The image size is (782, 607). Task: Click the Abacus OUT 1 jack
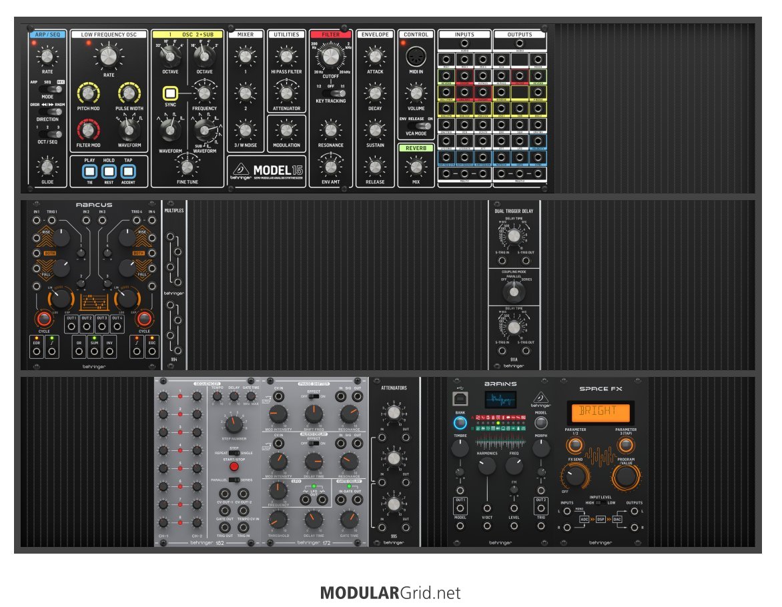coord(71,327)
